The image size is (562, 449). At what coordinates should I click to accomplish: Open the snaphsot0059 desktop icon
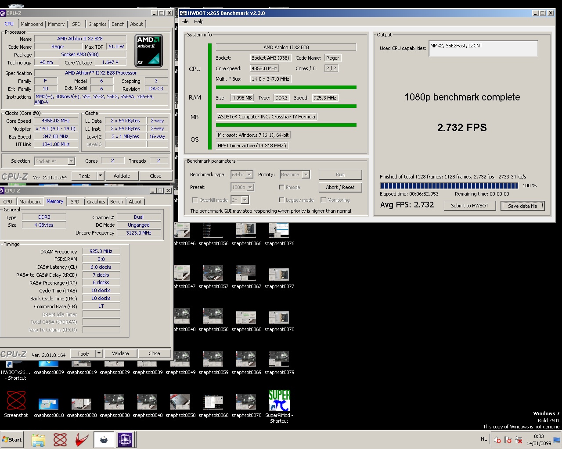click(x=213, y=363)
